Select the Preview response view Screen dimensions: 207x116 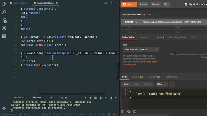point(147,84)
